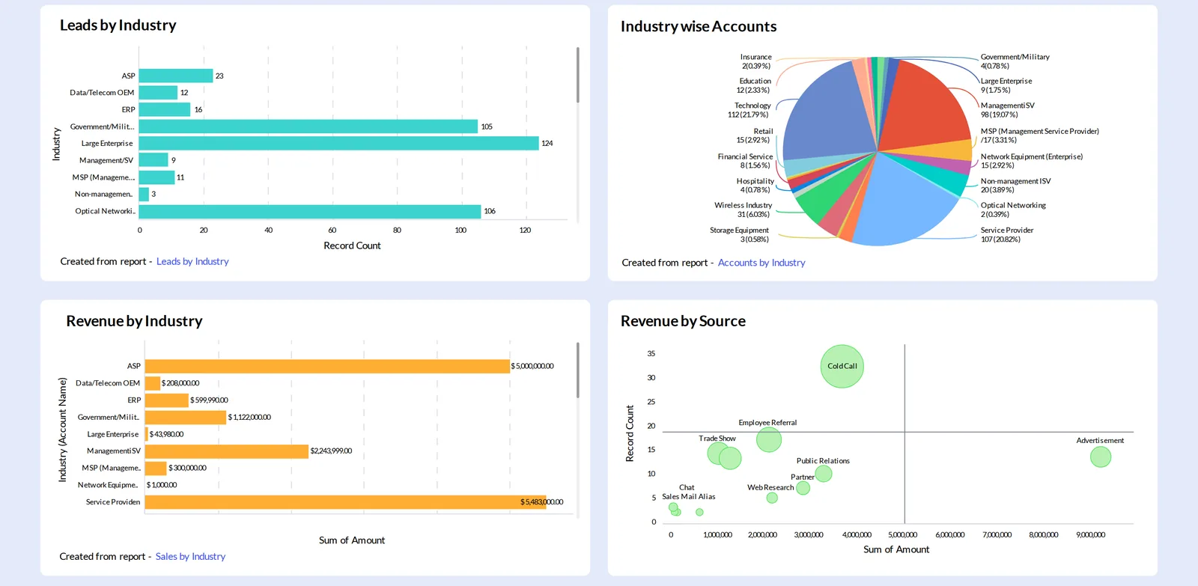Image resolution: width=1198 pixels, height=586 pixels.
Task: Click the Trade Show label in Revenue by Source
Action: [717, 439]
